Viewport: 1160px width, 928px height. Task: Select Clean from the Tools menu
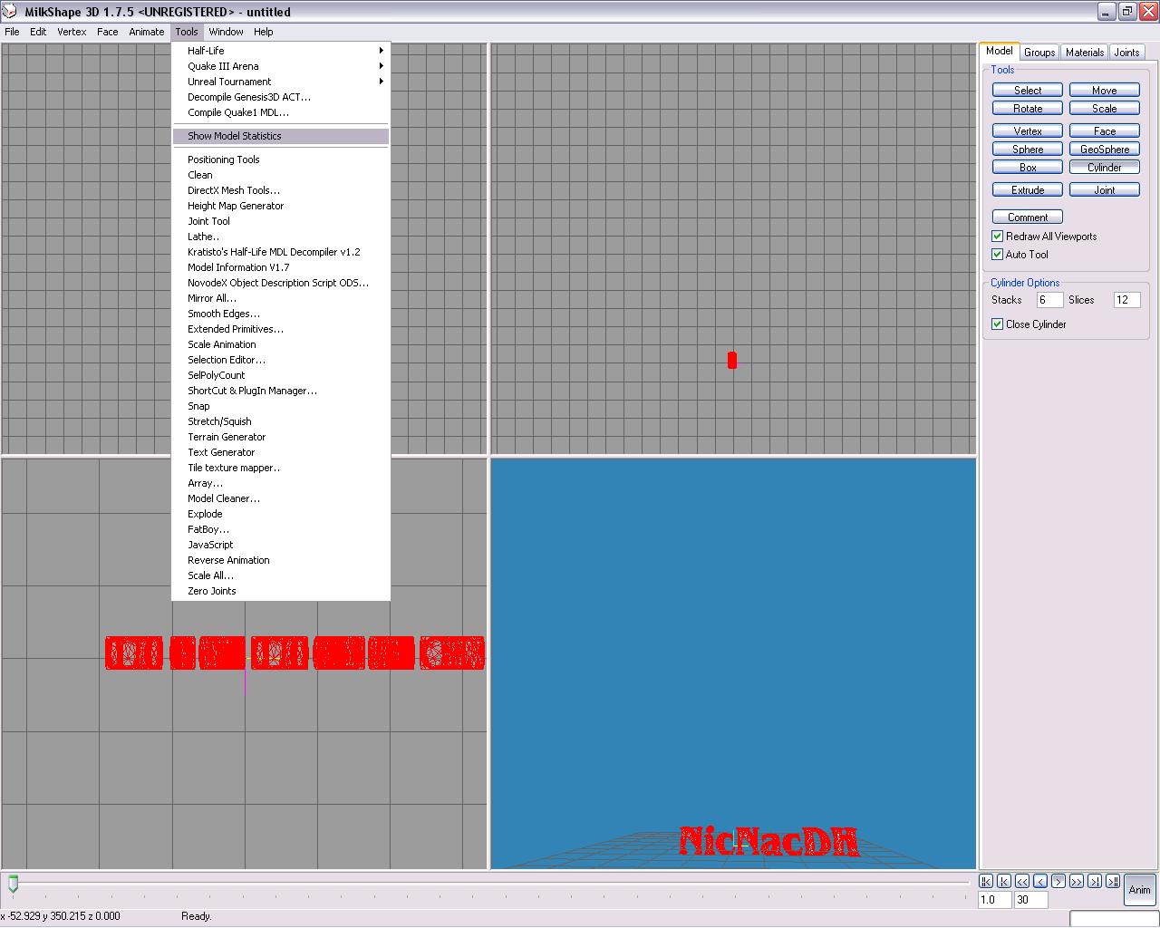[x=281, y=175]
